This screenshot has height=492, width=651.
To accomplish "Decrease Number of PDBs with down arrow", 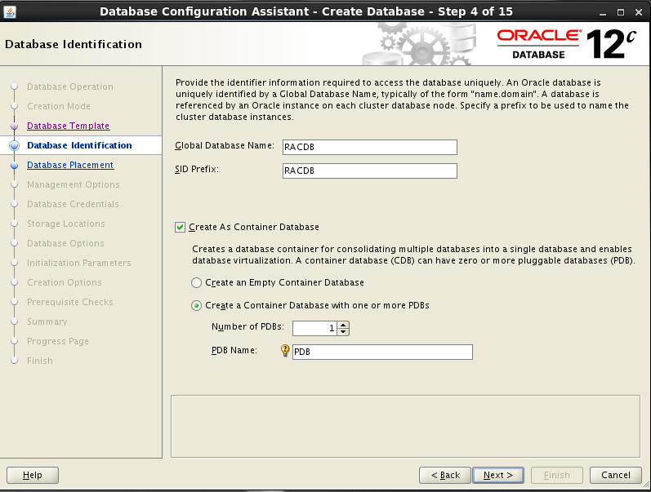I will coord(343,331).
